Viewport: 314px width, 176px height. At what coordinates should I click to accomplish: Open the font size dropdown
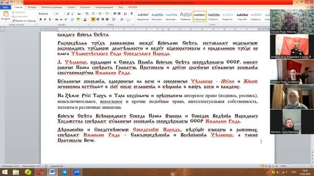pyautogui.click(x=64, y=14)
